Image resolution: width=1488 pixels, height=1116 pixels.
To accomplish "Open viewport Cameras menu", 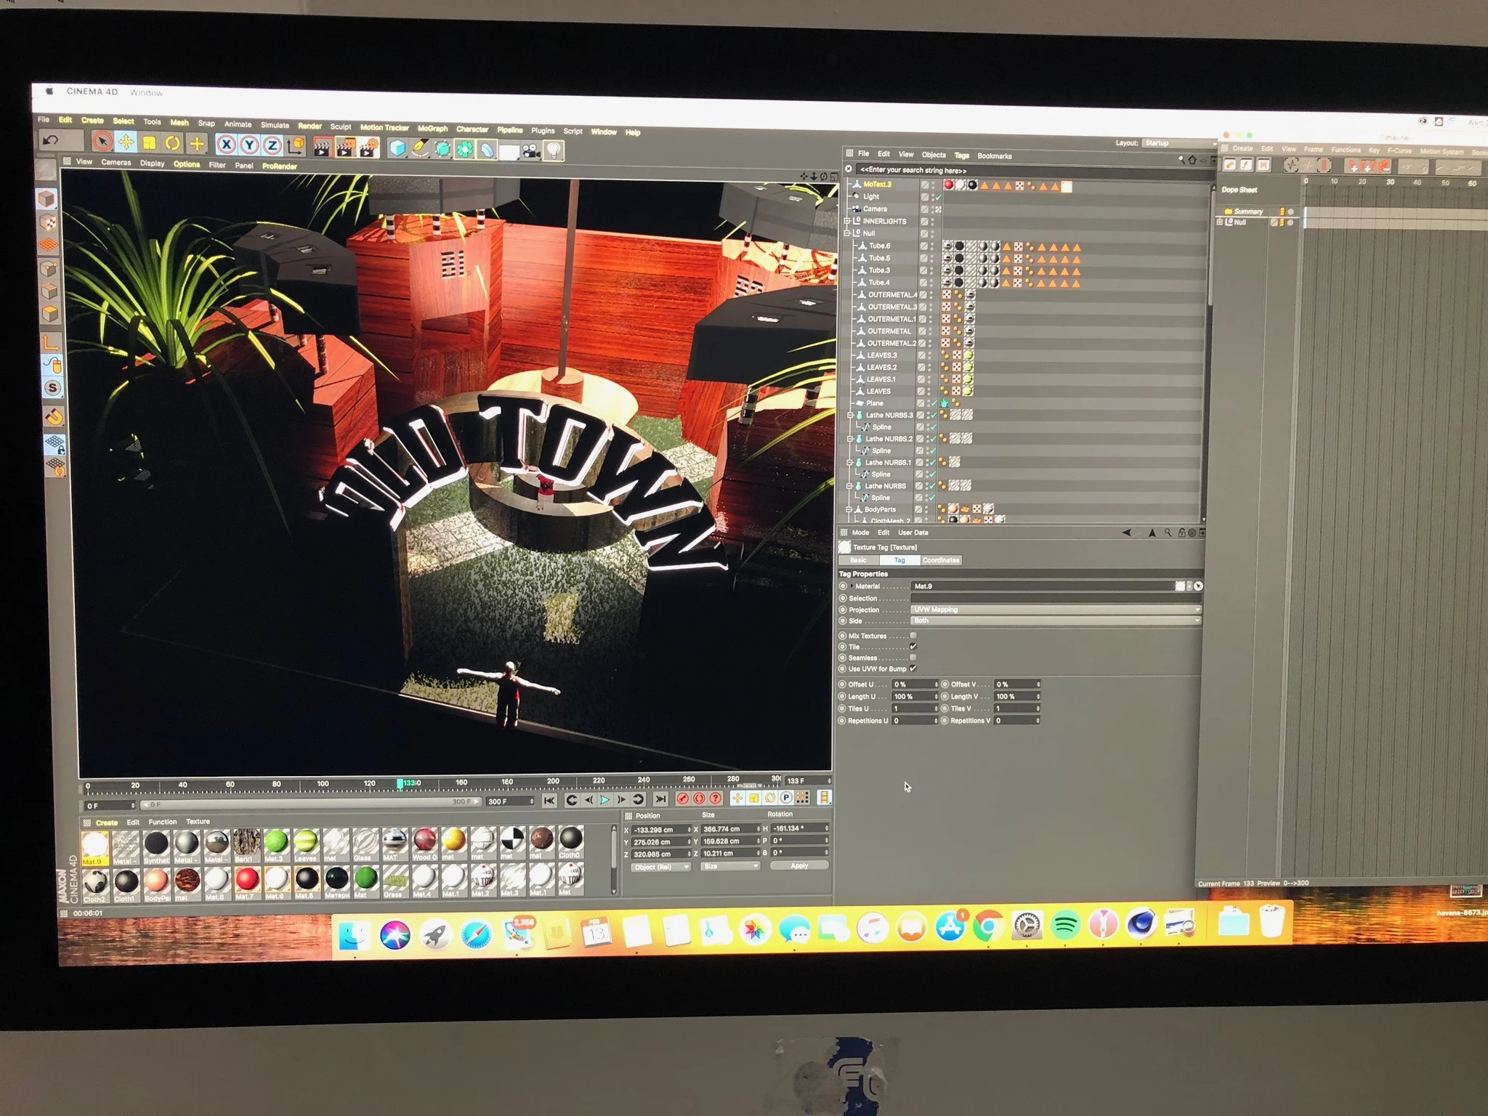I will coord(116,163).
